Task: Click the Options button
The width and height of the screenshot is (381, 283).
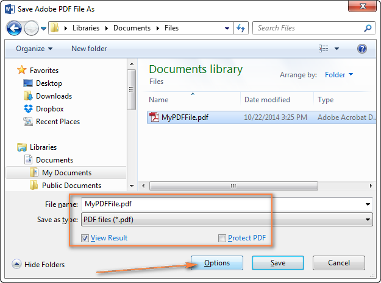Action: click(x=217, y=263)
